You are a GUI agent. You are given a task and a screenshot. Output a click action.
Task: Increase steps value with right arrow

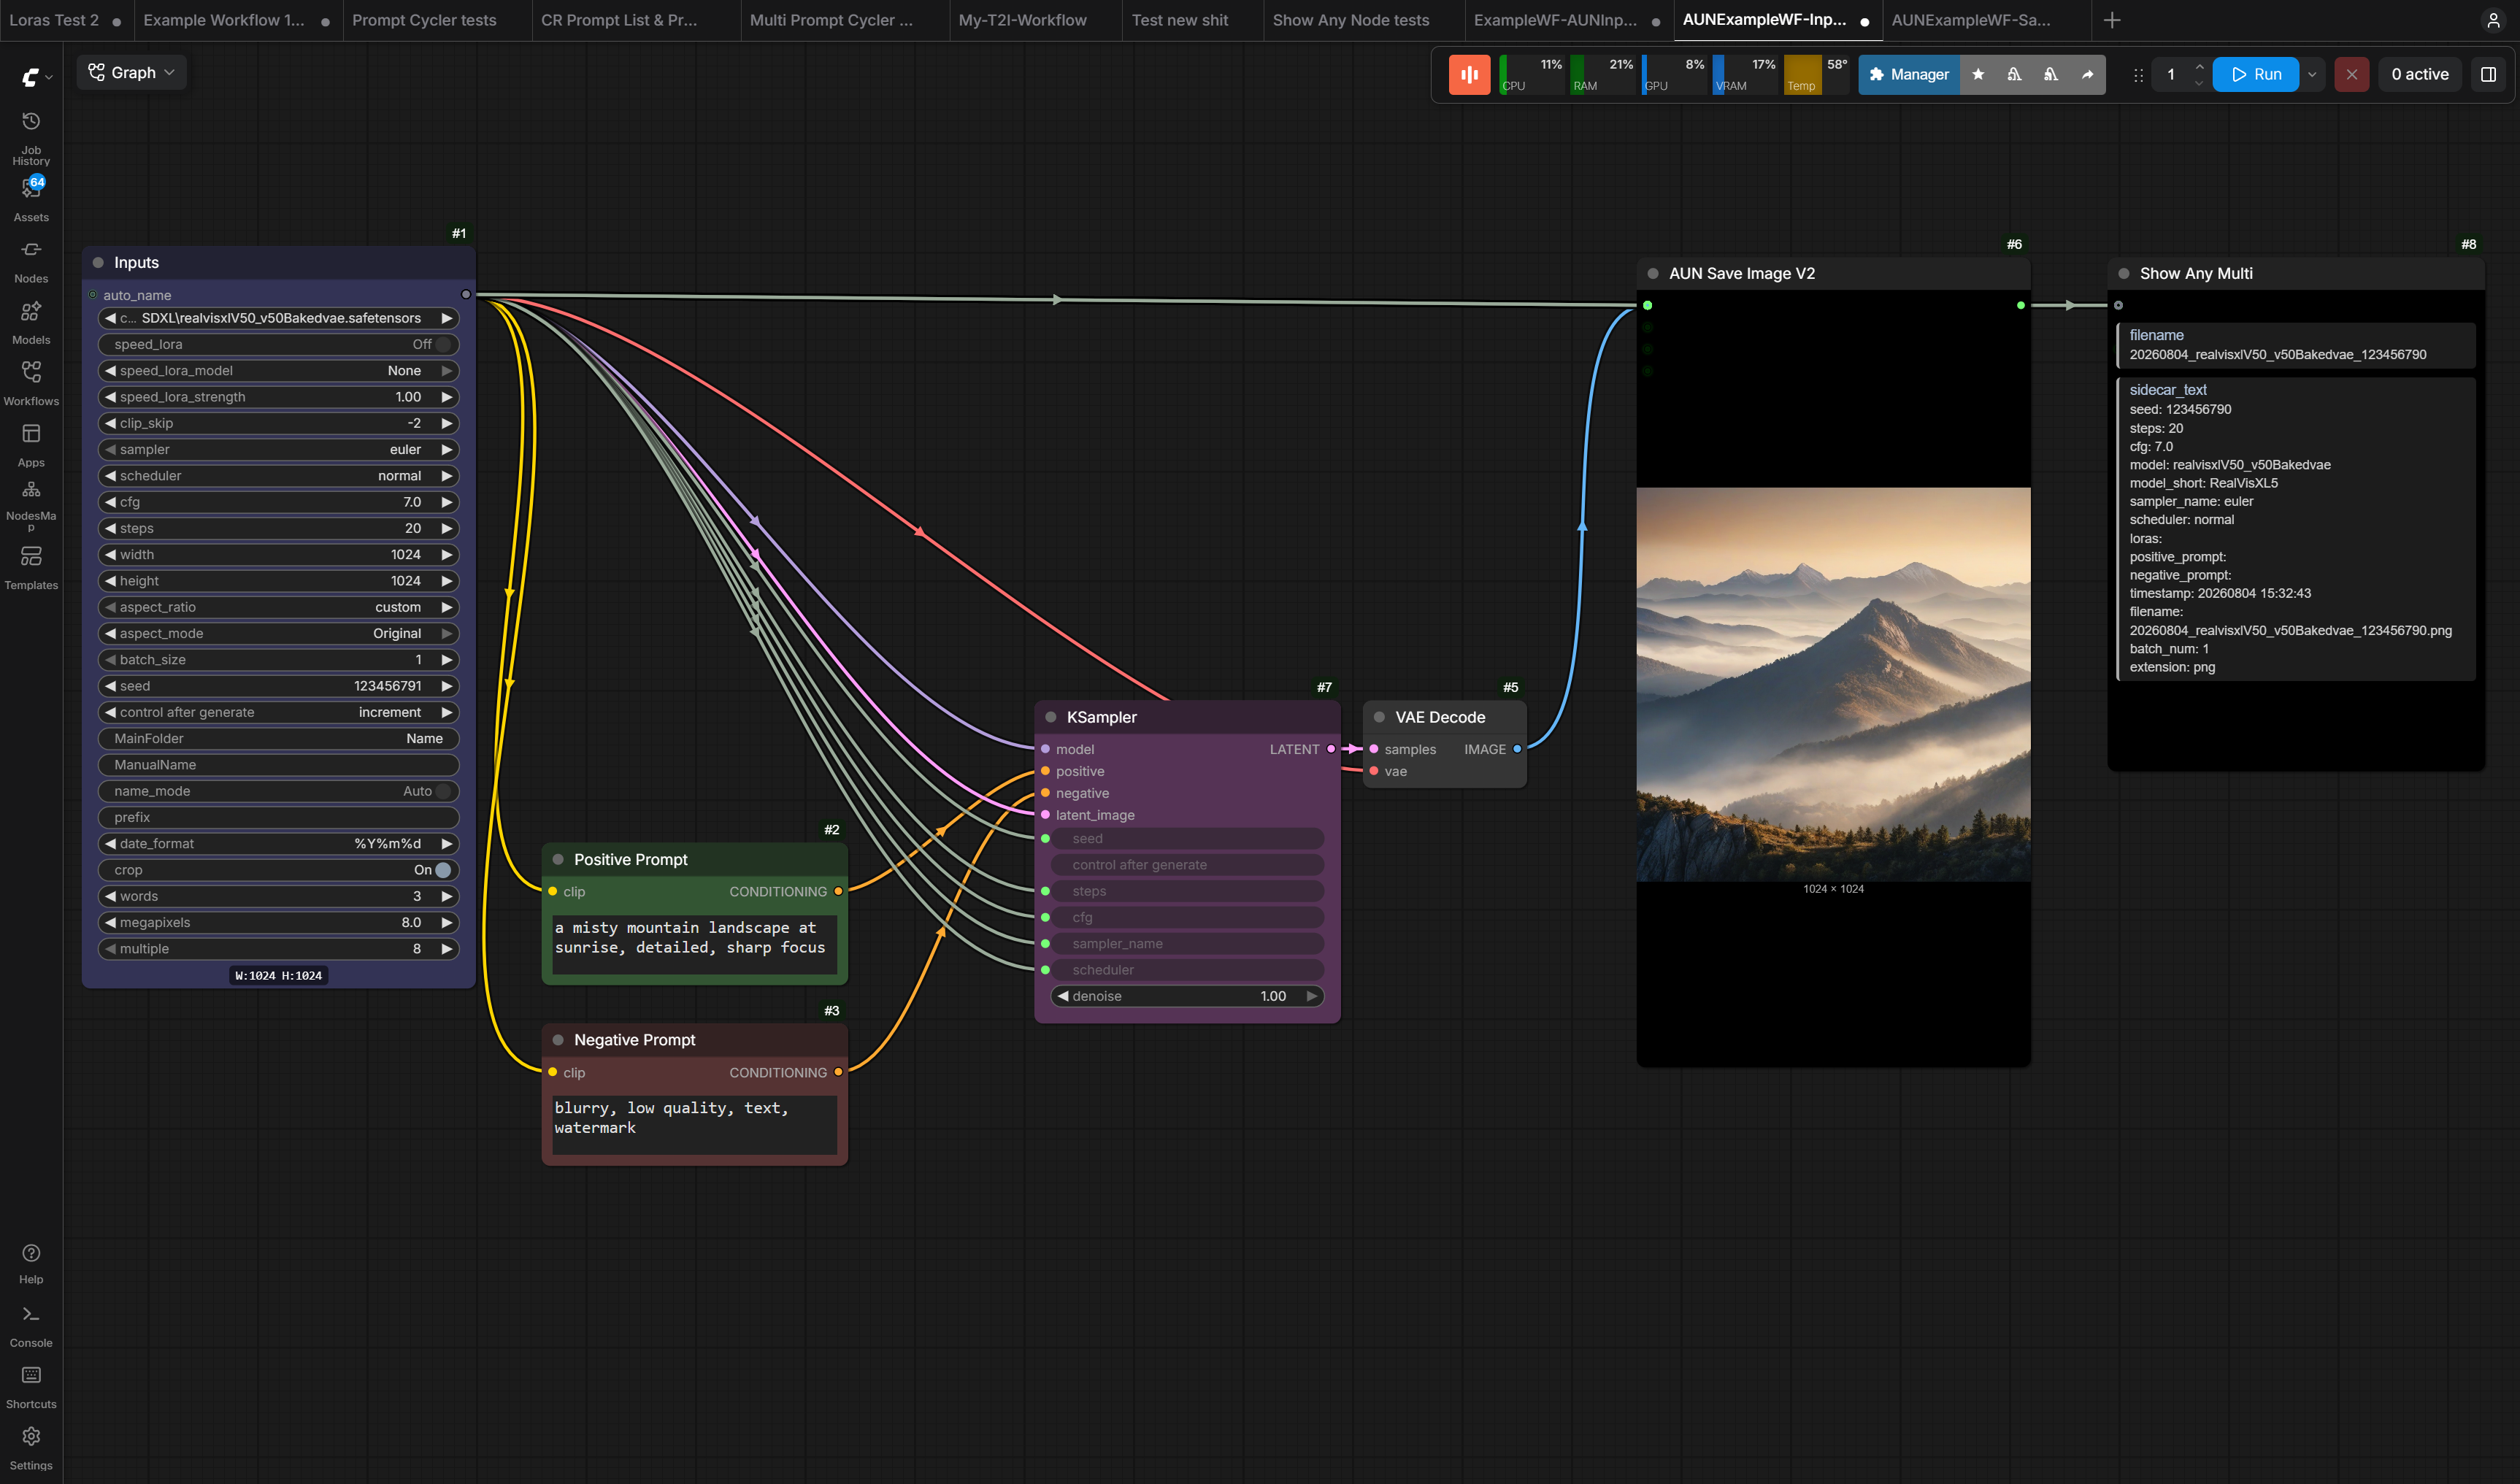tap(447, 528)
